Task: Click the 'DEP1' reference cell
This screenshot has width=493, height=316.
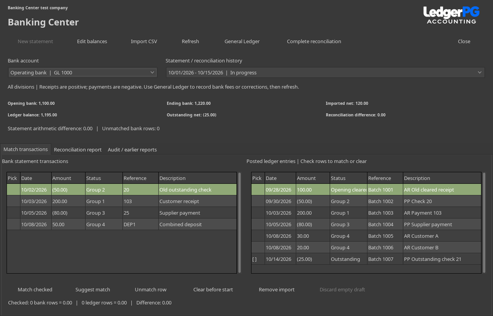Action: point(141,224)
